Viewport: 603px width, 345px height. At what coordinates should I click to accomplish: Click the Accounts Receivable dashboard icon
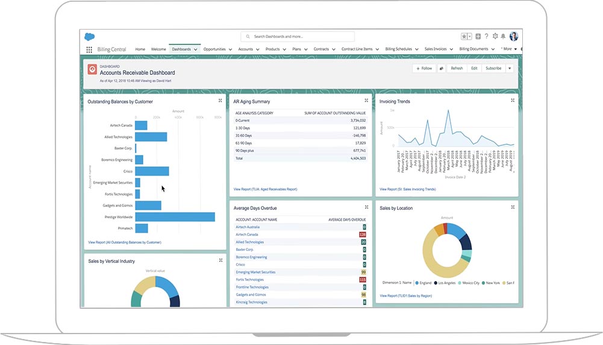(x=92, y=69)
